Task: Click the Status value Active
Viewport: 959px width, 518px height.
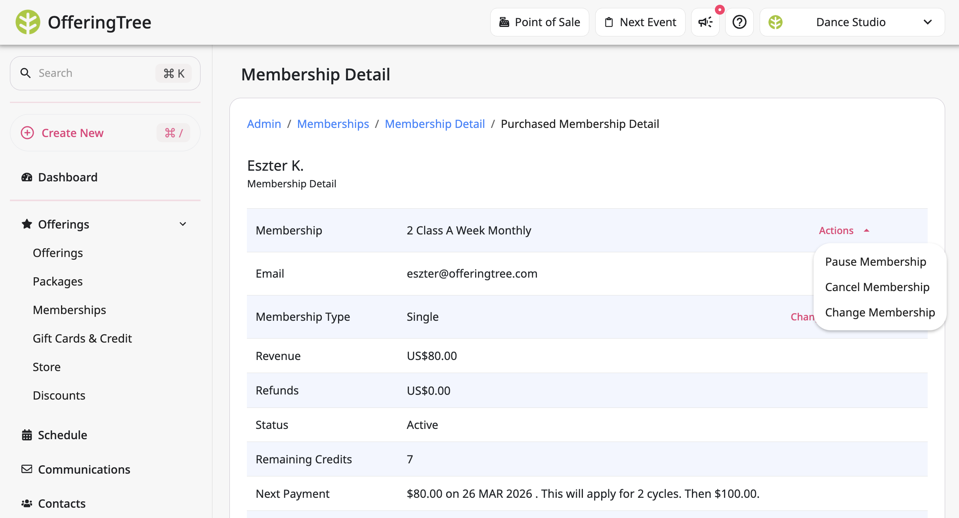Action: [422, 425]
